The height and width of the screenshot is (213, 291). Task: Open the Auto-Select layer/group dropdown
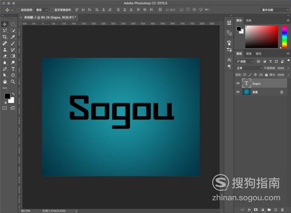(x=42, y=10)
